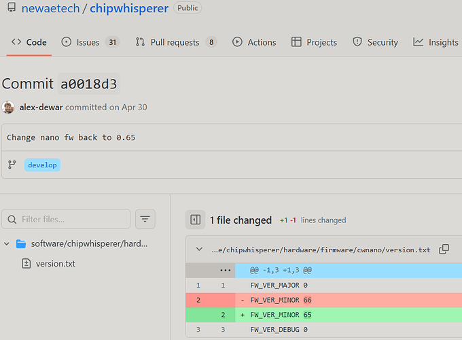
Task: Collapse the version.txt diff section
Action: [198, 250]
